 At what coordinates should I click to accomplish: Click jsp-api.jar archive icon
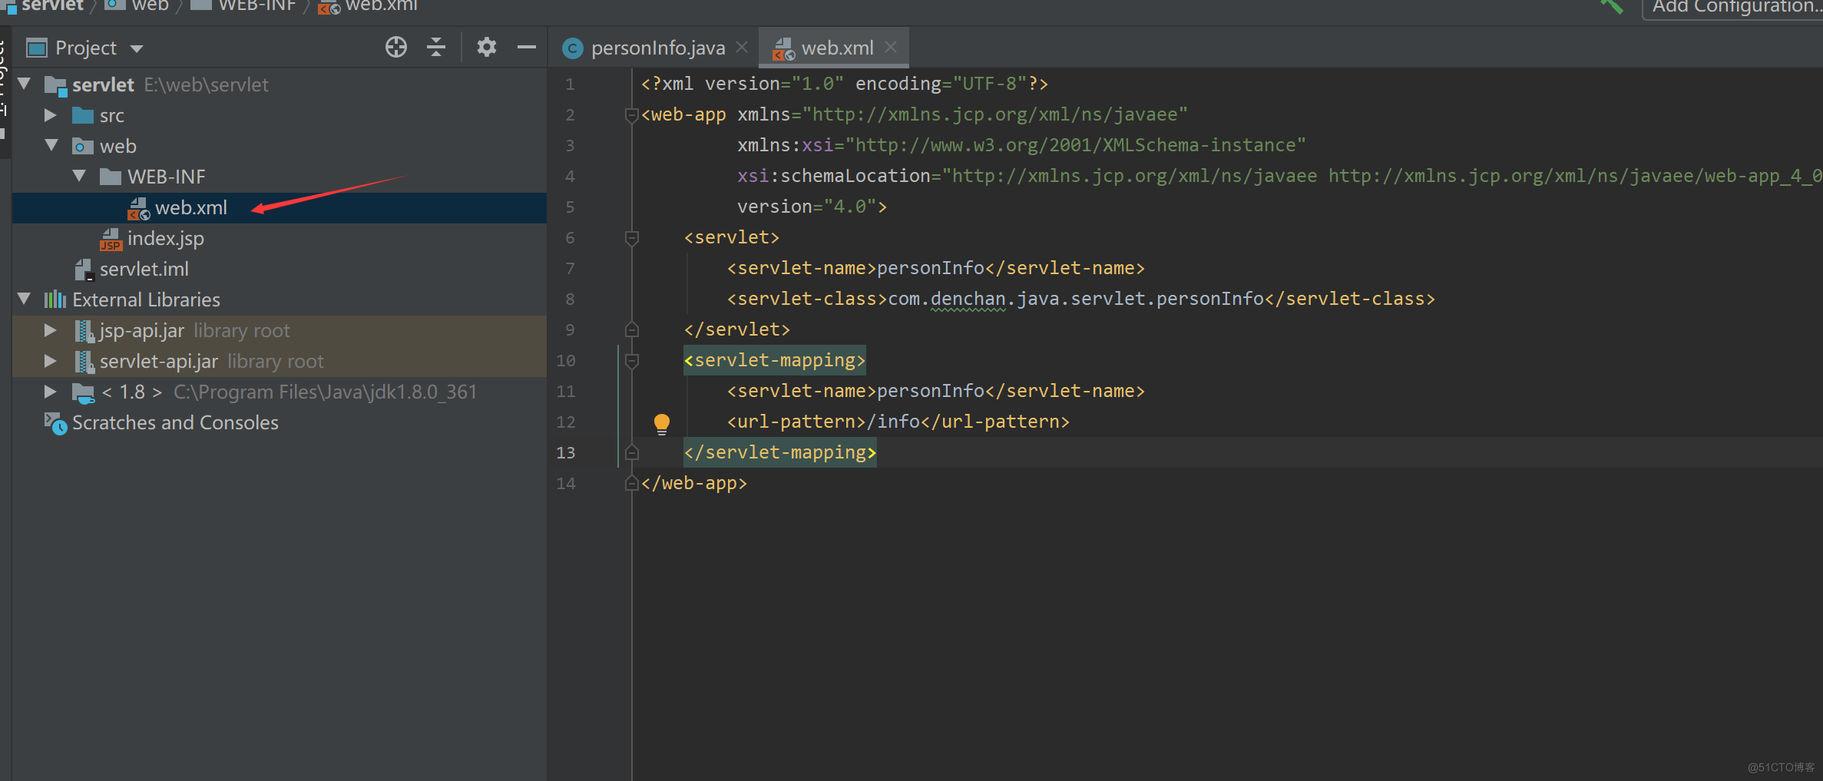(84, 331)
